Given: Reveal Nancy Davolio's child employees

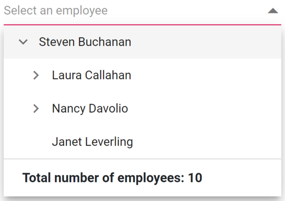Looking at the screenshot, I should coord(36,109).
